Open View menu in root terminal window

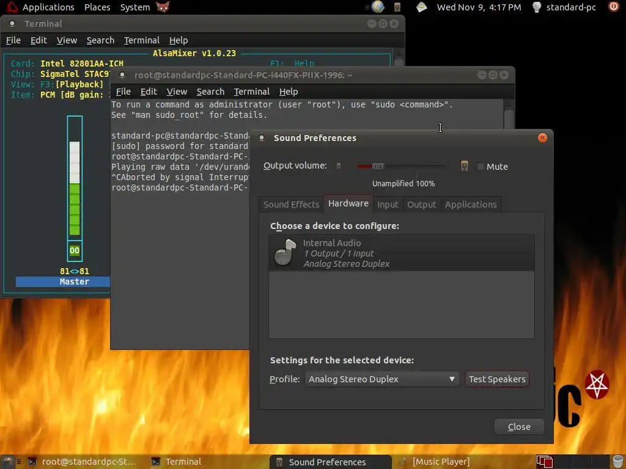[177, 92]
